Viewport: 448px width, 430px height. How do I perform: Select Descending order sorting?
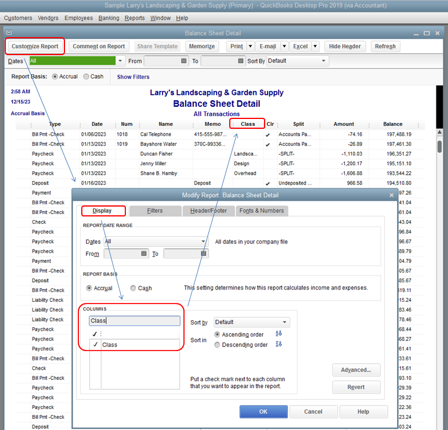(217, 345)
